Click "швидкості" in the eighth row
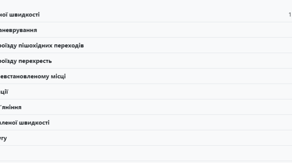 tap(36, 123)
